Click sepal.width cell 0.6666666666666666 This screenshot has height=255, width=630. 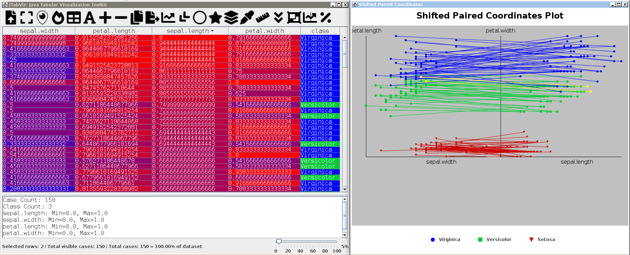click(x=39, y=82)
